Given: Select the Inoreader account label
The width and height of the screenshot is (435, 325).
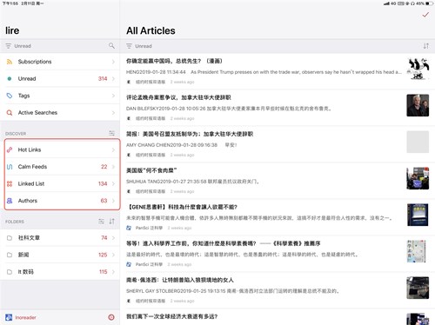Looking at the screenshot, I should 25,317.
